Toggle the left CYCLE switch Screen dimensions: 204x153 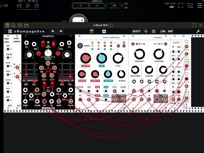pos(44,85)
